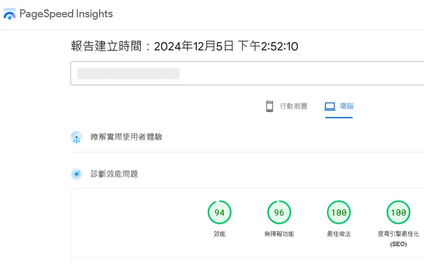The height and width of the screenshot is (264, 424).
Task: Click the report creation time heading
Action: point(184,46)
